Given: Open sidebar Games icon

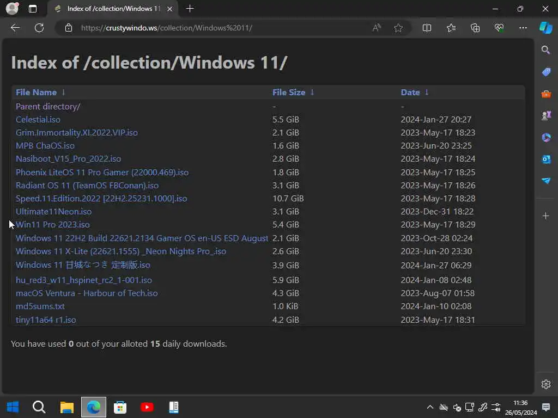Looking at the screenshot, I should pyautogui.click(x=546, y=115).
